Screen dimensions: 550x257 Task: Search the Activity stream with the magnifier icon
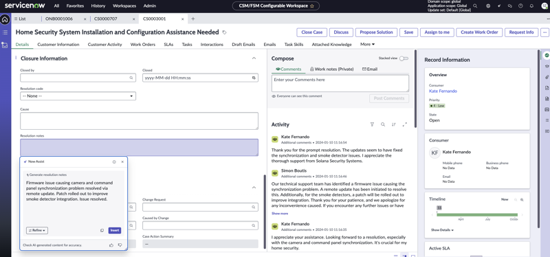click(383, 124)
